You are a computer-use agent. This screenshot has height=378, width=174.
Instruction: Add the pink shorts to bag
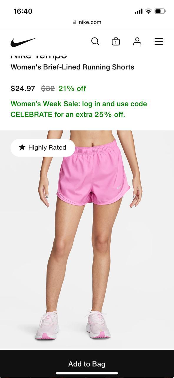point(87,364)
